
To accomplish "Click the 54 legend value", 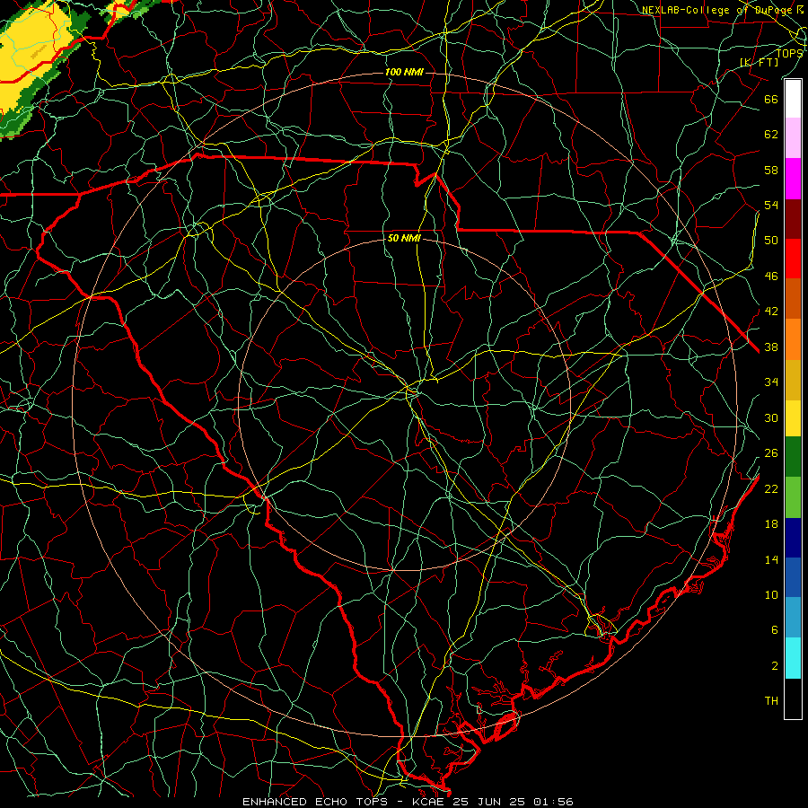I will (771, 205).
